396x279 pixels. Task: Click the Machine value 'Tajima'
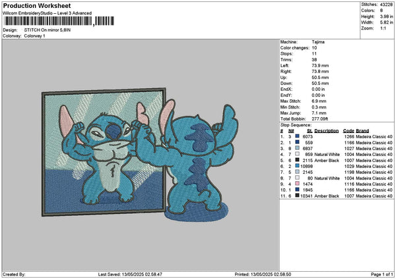tap(318, 42)
